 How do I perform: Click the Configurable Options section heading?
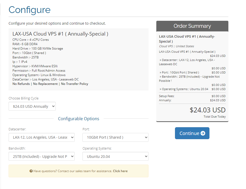pos(79,119)
